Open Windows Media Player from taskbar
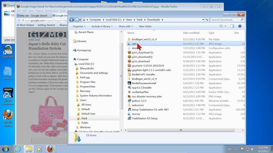The height and width of the screenshot is (153, 273). [x=39, y=149]
